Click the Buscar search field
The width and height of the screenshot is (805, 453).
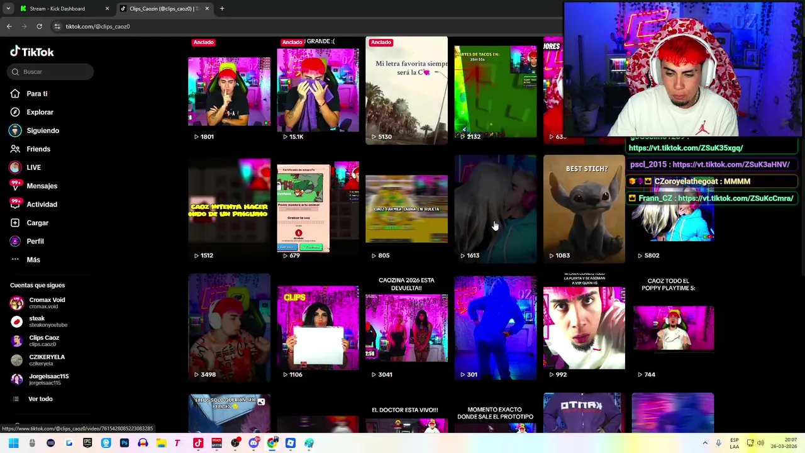[x=52, y=72]
